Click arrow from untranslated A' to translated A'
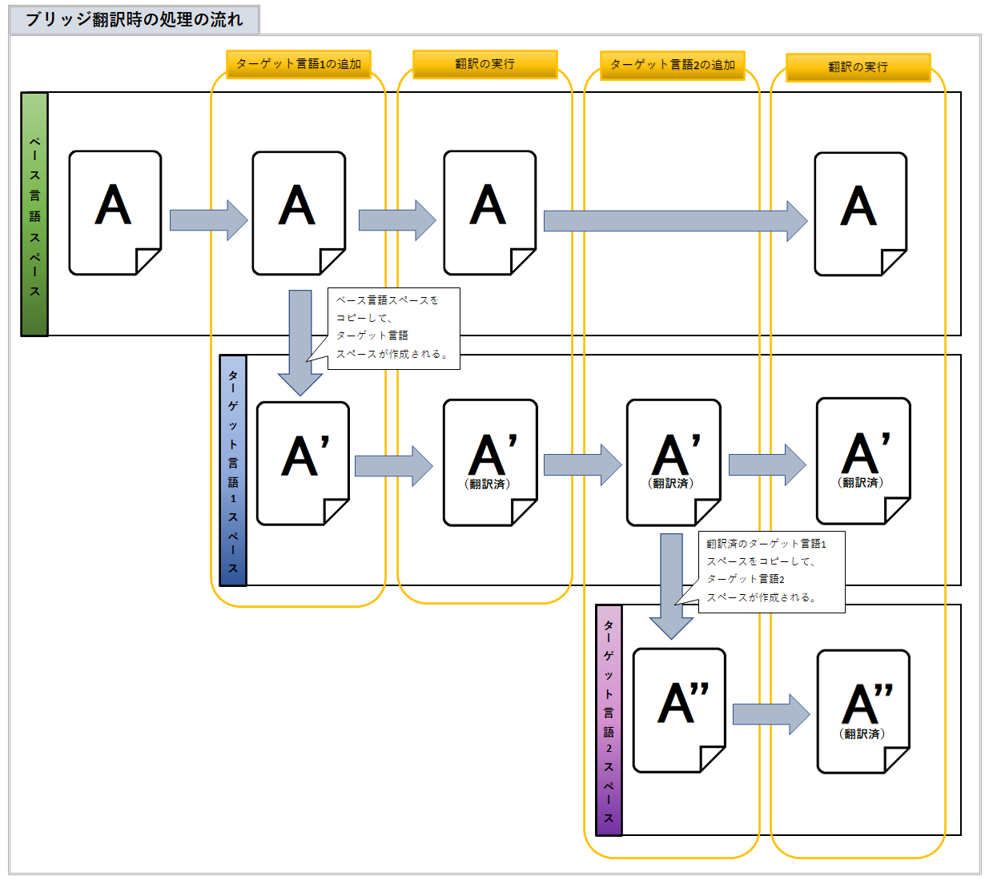 click(x=393, y=466)
